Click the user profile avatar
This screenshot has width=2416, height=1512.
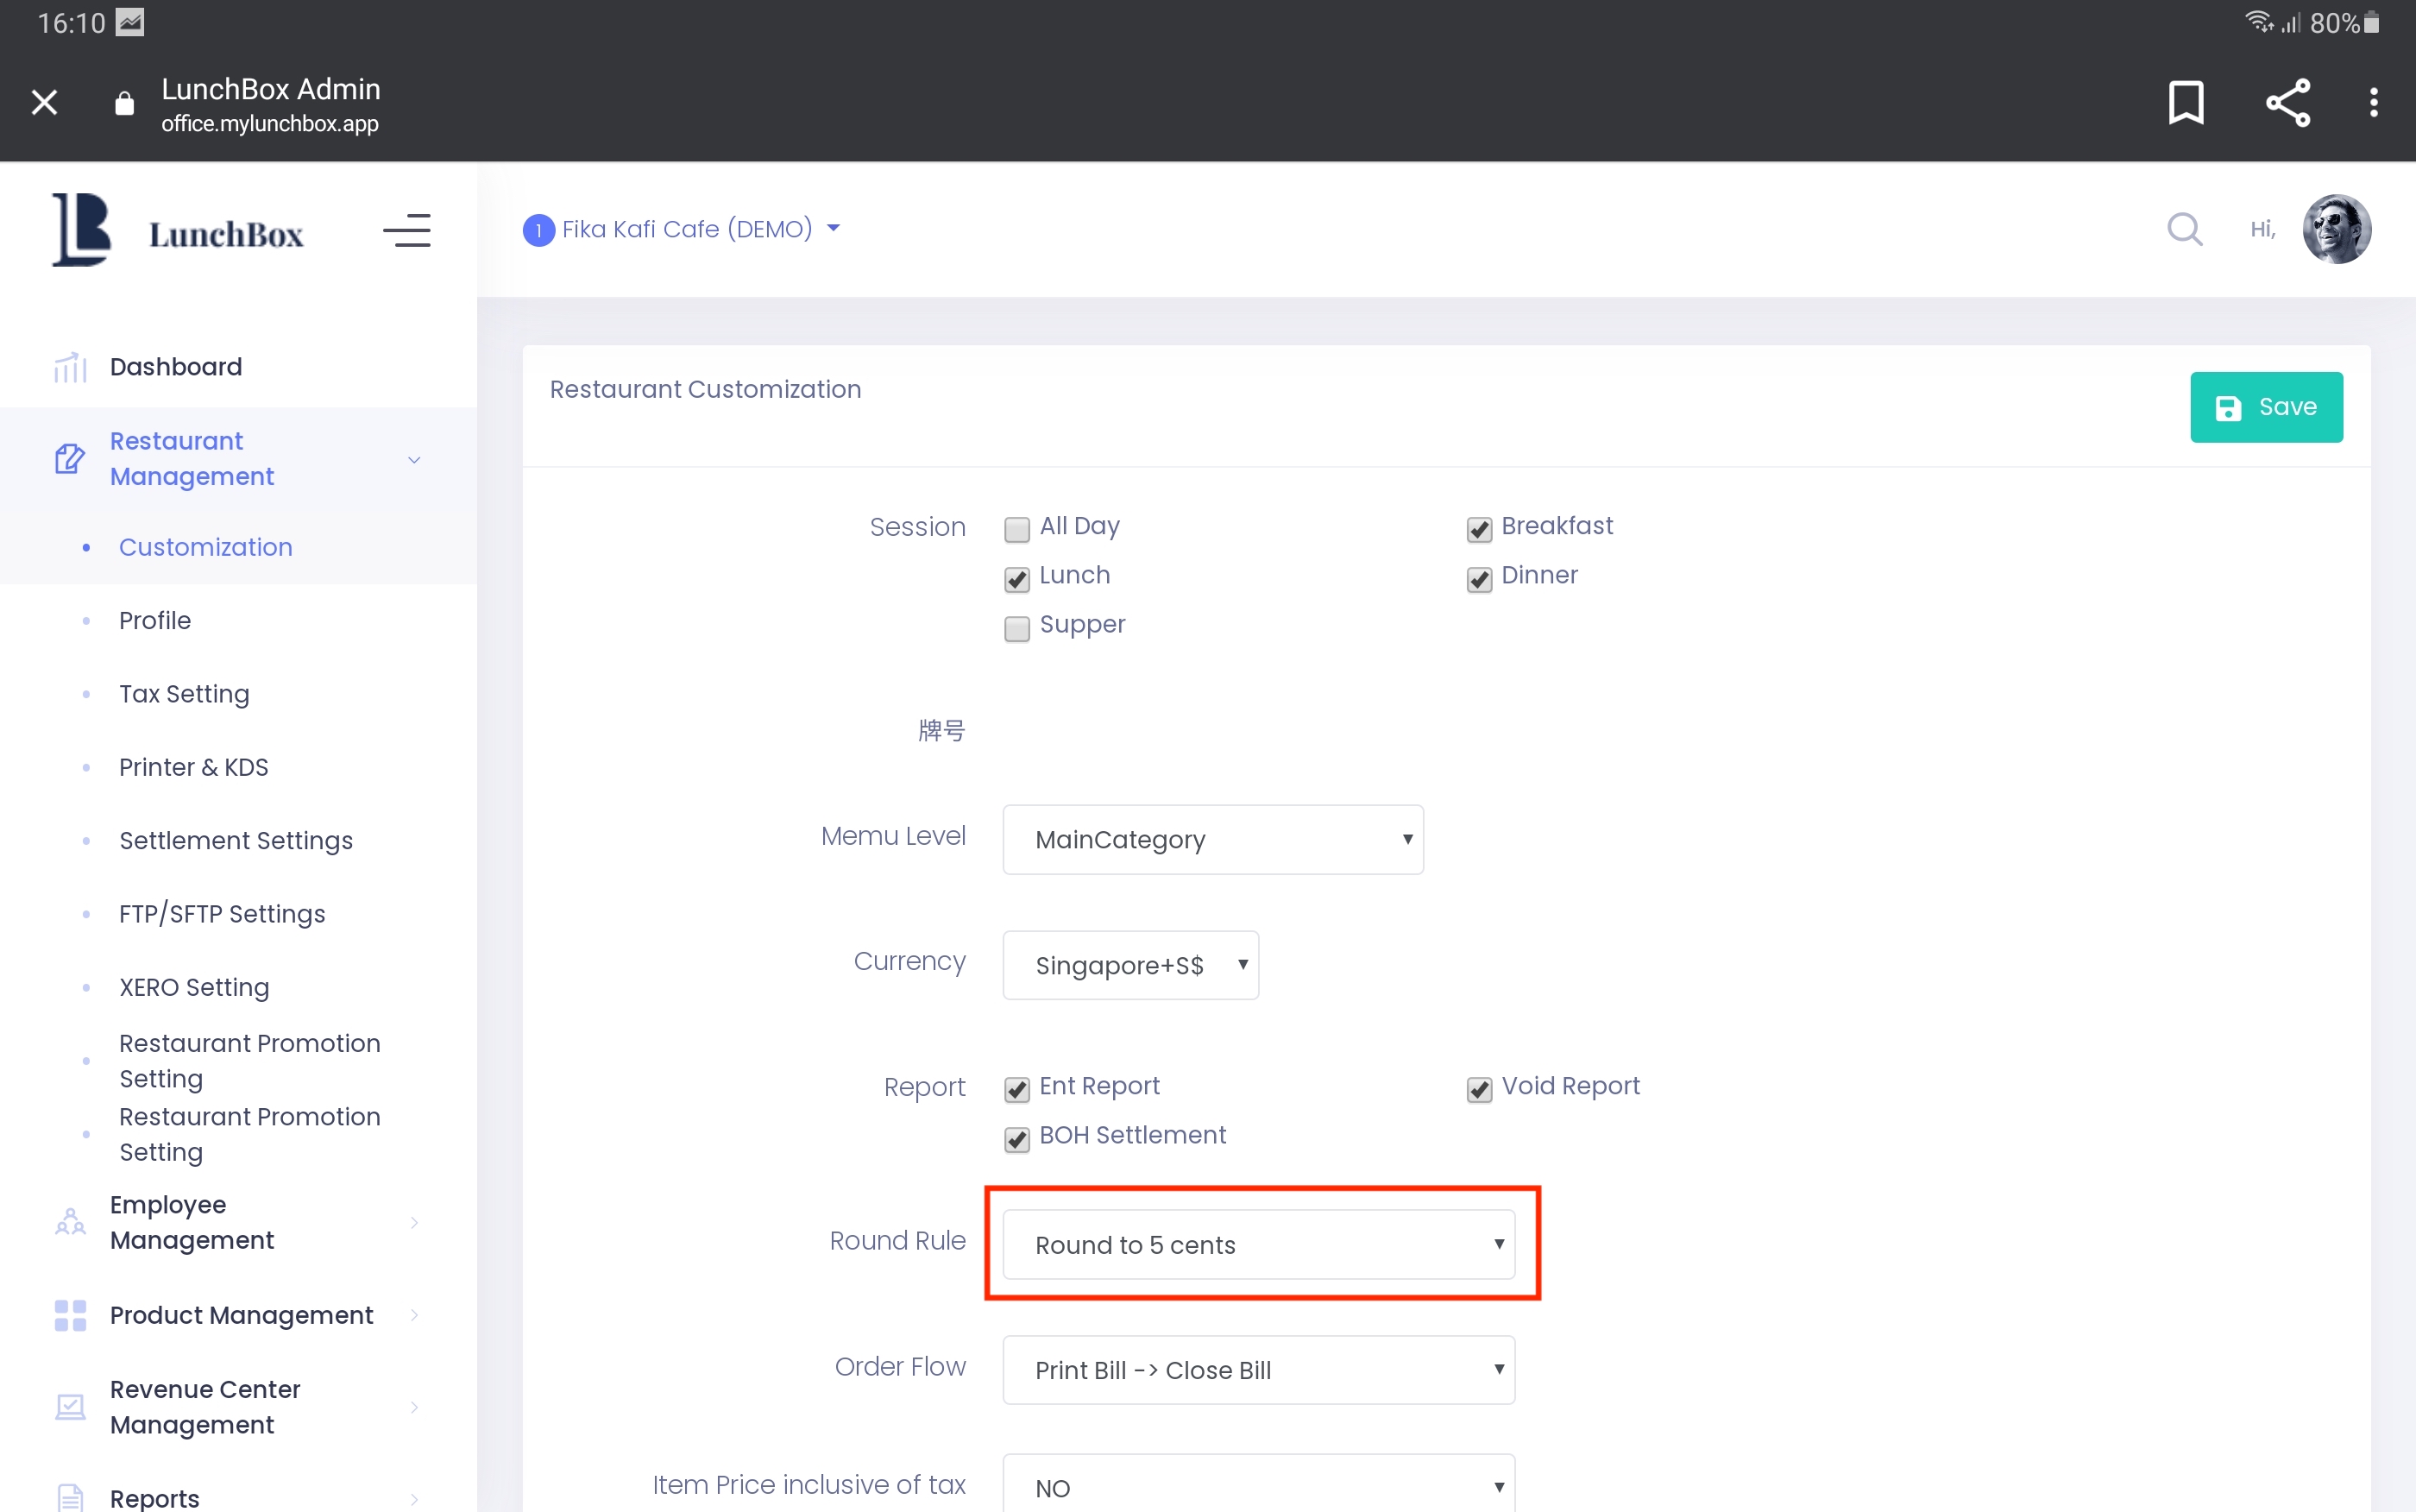click(2336, 229)
